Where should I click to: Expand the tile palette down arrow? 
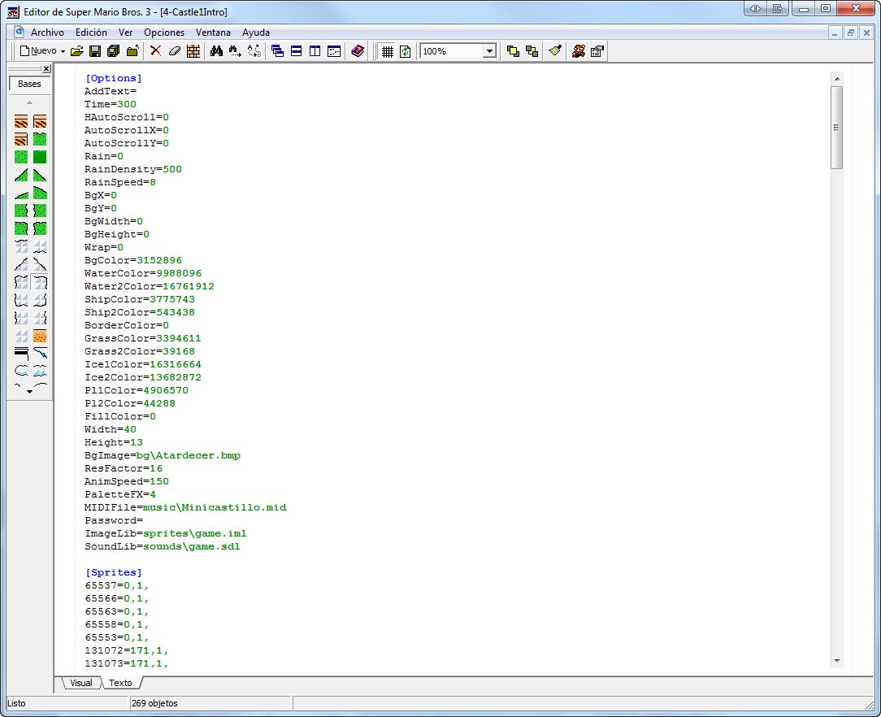click(30, 392)
